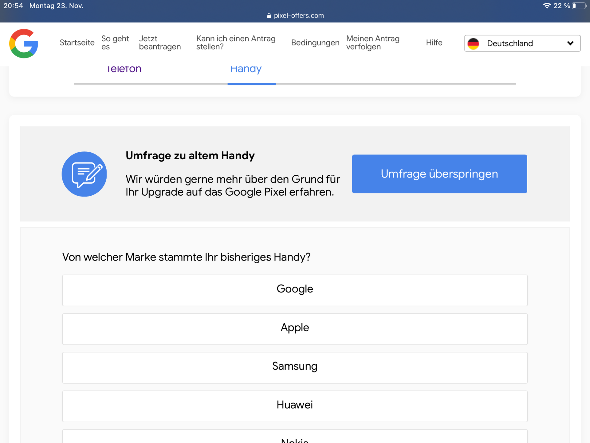The width and height of the screenshot is (590, 443).
Task: Click the Umfrage zu altem Handy heading
Action: pyautogui.click(x=190, y=156)
